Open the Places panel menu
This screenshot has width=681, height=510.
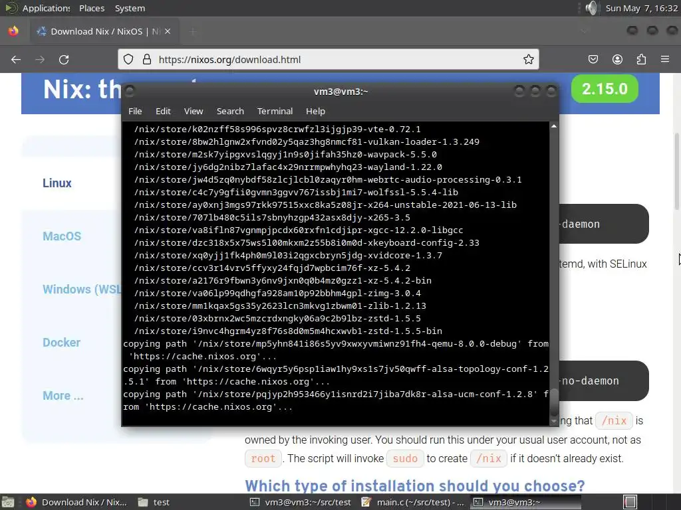coord(92,8)
